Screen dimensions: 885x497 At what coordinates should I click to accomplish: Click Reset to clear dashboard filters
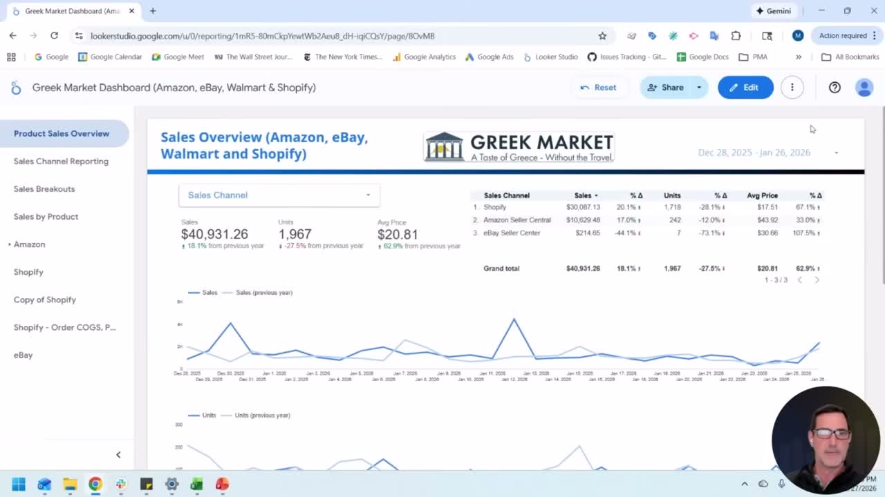coord(599,87)
